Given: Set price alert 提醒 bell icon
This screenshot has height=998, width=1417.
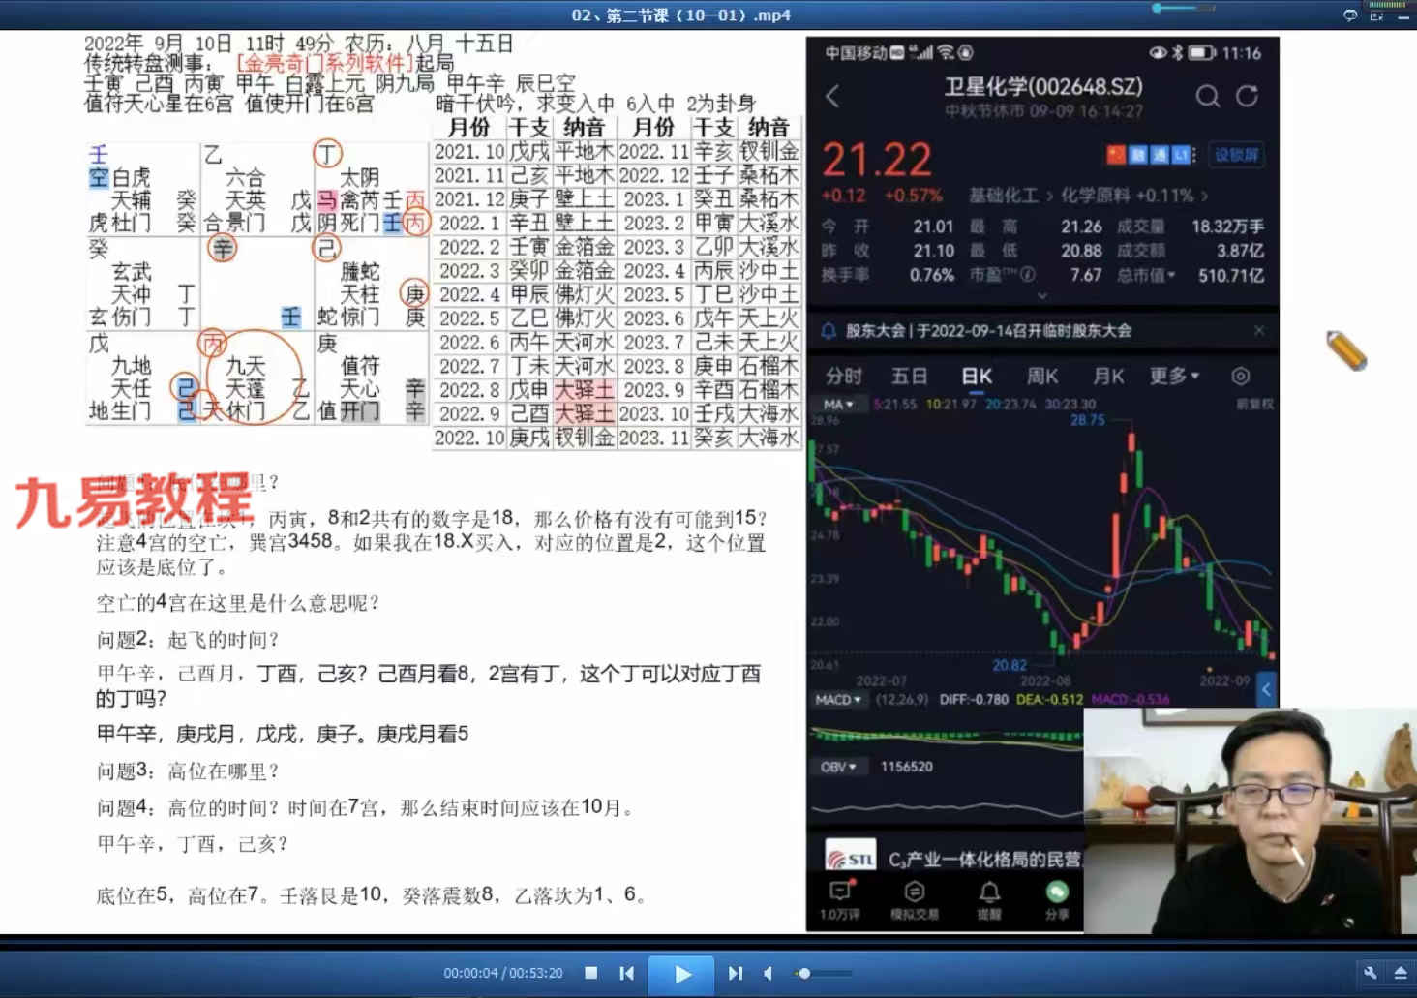Looking at the screenshot, I should tap(988, 899).
